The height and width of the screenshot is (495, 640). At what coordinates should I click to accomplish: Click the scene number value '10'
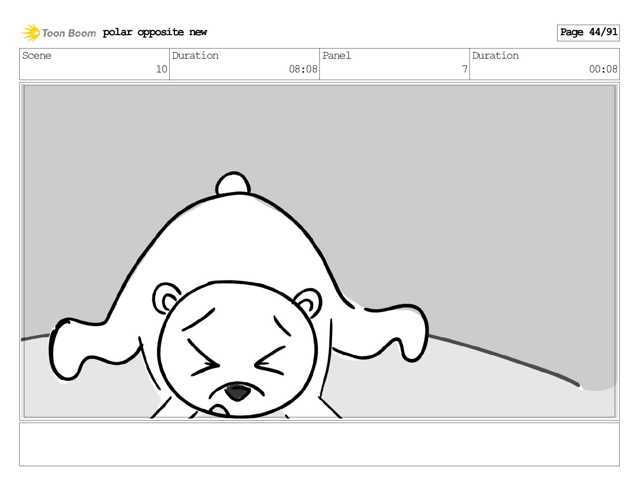(162, 69)
